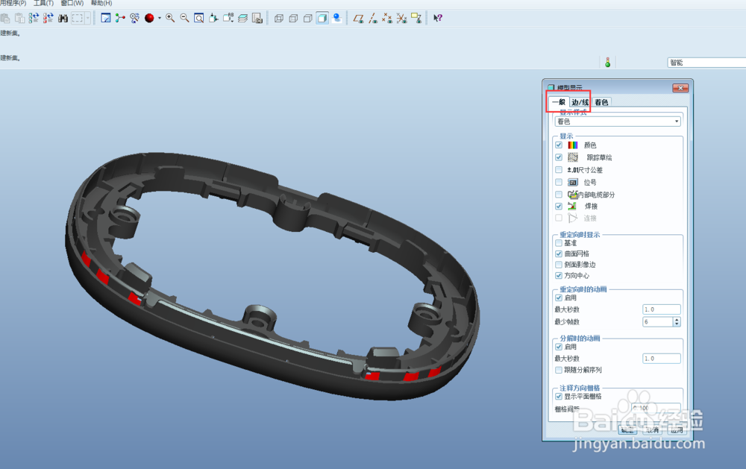
Task: Select the 一般 tab in the dialog
Action: coord(559,102)
